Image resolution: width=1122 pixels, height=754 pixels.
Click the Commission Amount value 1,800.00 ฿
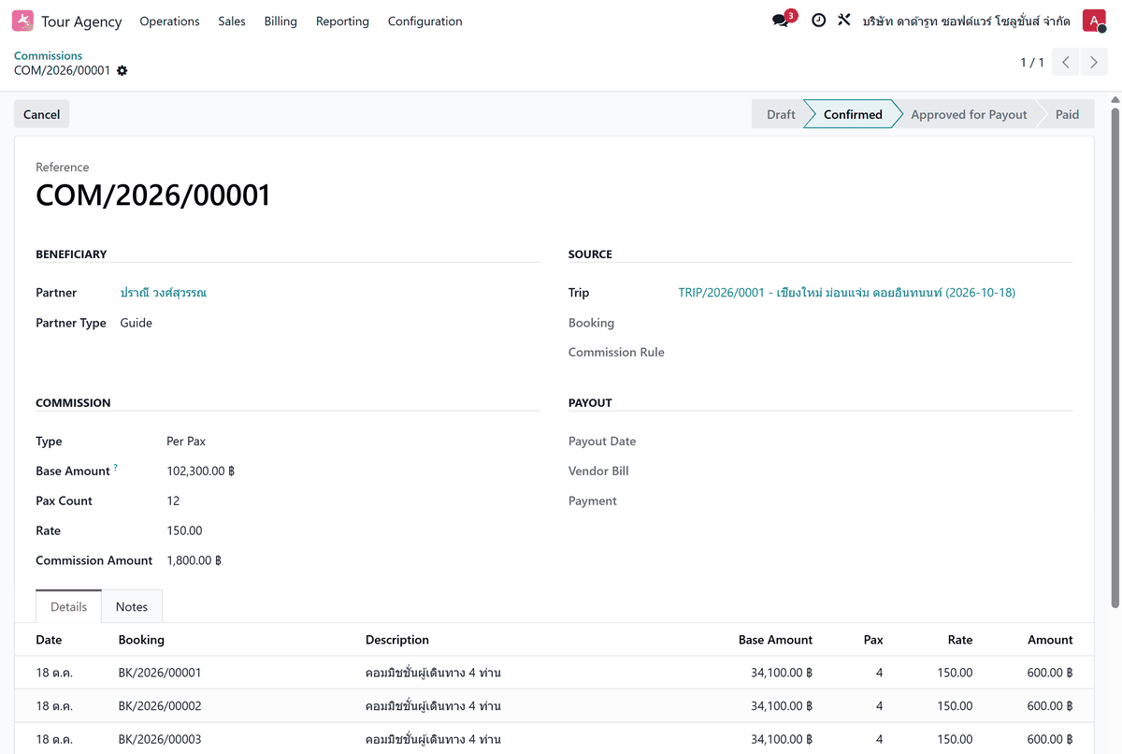pos(194,561)
